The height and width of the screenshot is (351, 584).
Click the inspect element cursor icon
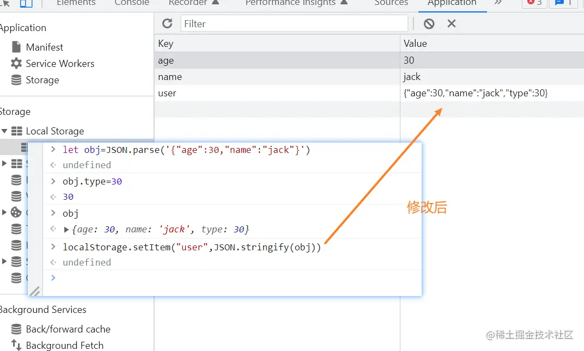5,3
